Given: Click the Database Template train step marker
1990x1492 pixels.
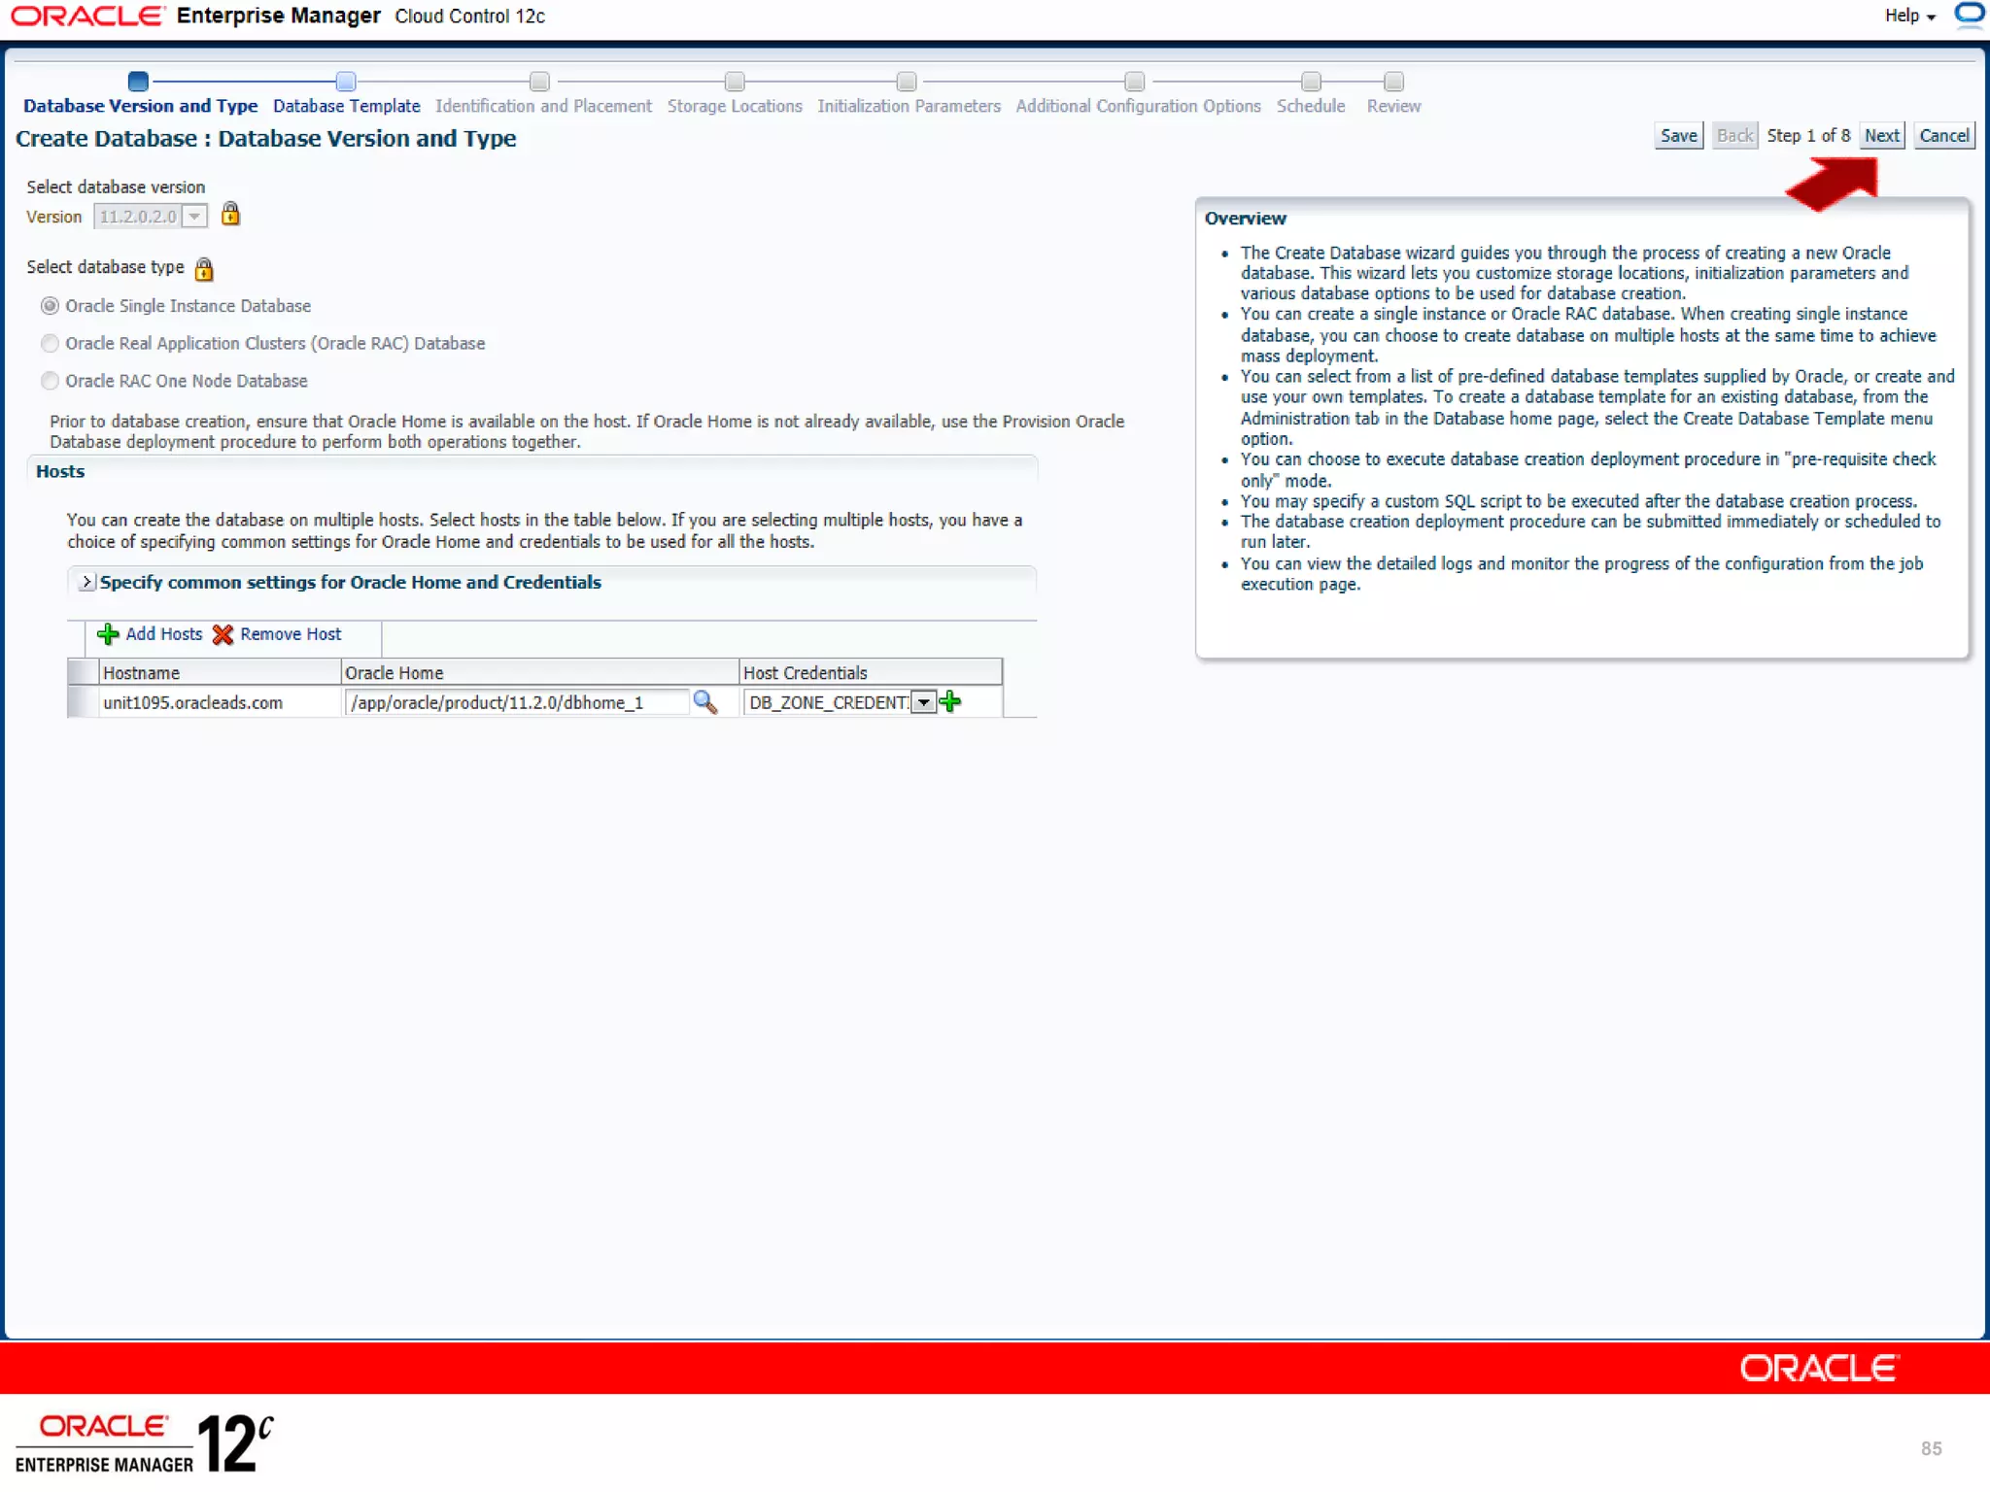Looking at the screenshot, I should [x=346, y=82].
